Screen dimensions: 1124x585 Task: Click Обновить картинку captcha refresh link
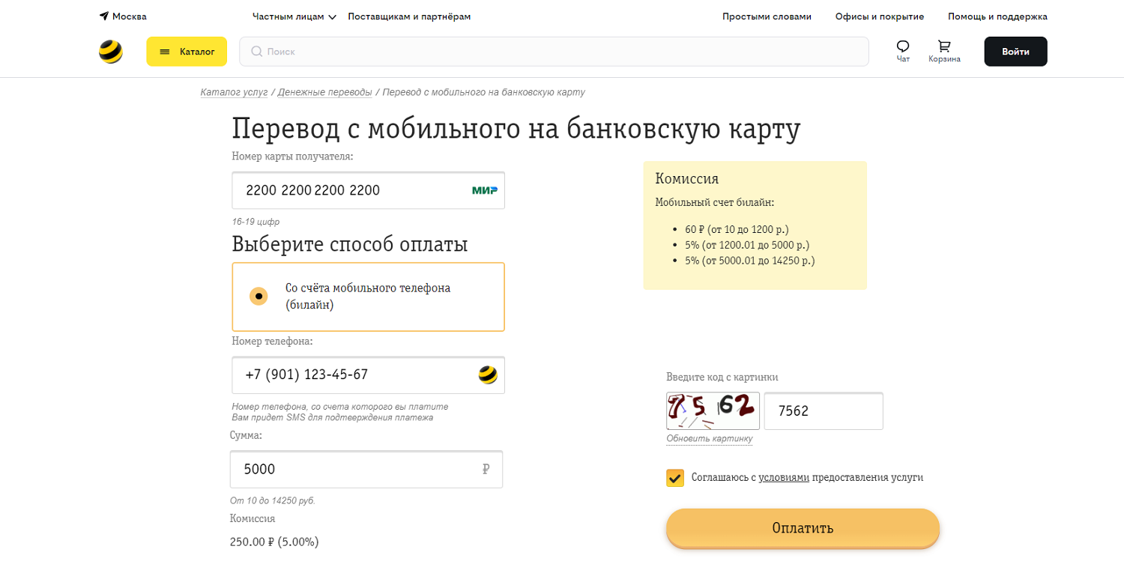click(710, 438)
